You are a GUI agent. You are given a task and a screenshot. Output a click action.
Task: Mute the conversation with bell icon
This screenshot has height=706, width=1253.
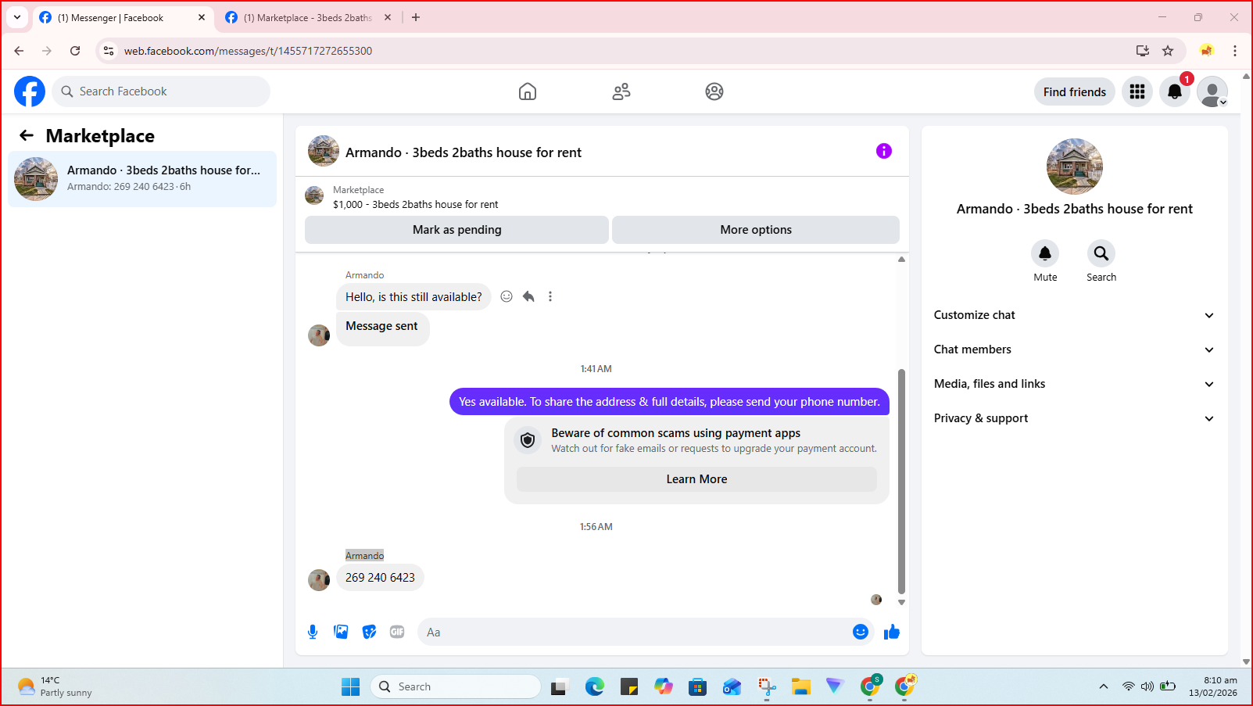point(1045,253)
